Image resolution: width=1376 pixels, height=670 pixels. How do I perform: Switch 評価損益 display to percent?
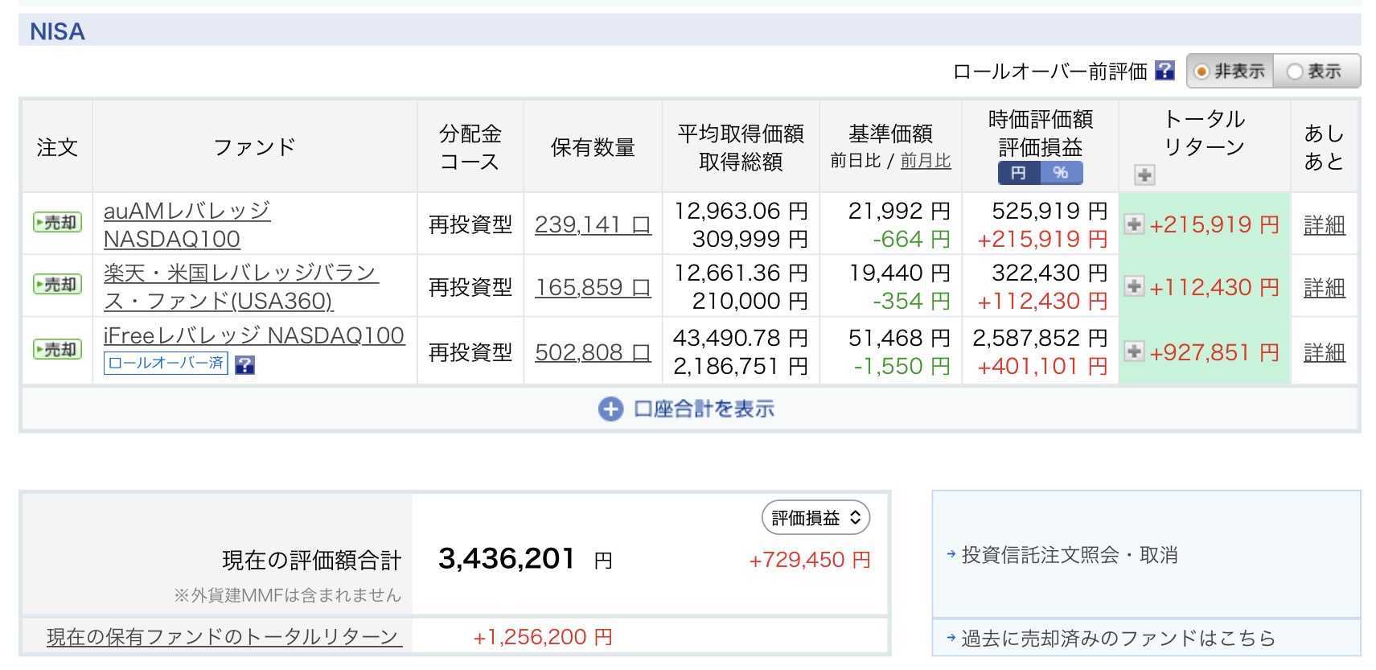1061,173
